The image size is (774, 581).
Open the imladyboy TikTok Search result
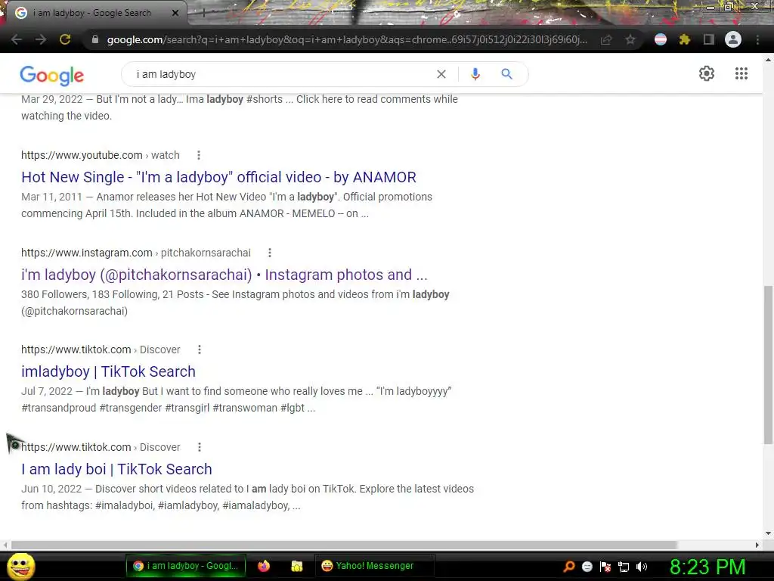pyautogui.click(x=108, y=371)
